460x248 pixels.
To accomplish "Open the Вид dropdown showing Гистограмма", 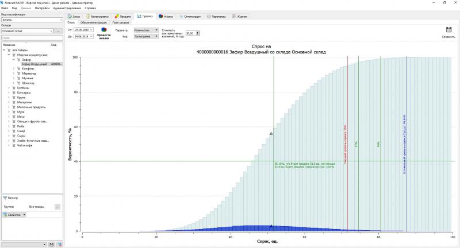I will [x=145, y=35].
